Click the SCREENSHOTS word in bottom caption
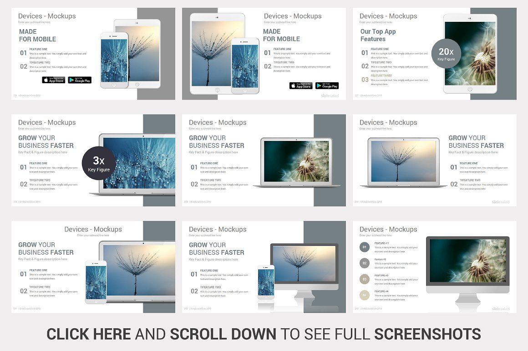Viewport: 528px width, 351px height. [427, 334]
